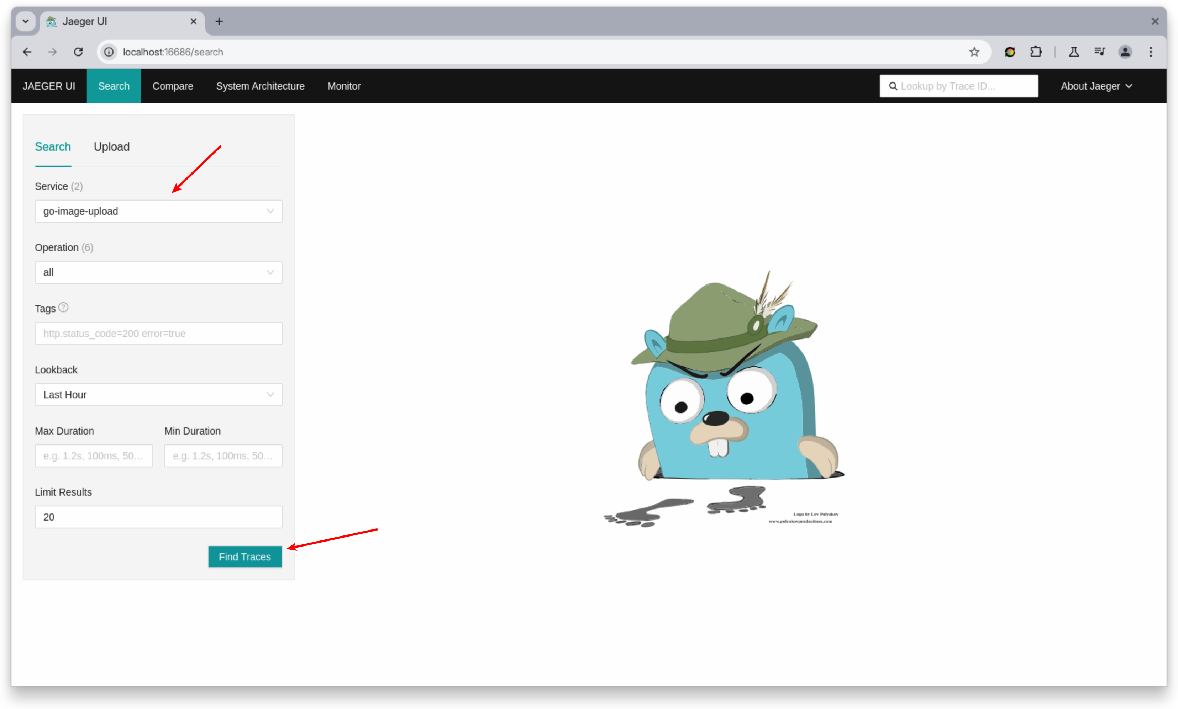This screenshot has width=1178, height=709.
Task: Open the browser extensions puzzle icon
Action: click(1036, 52)
